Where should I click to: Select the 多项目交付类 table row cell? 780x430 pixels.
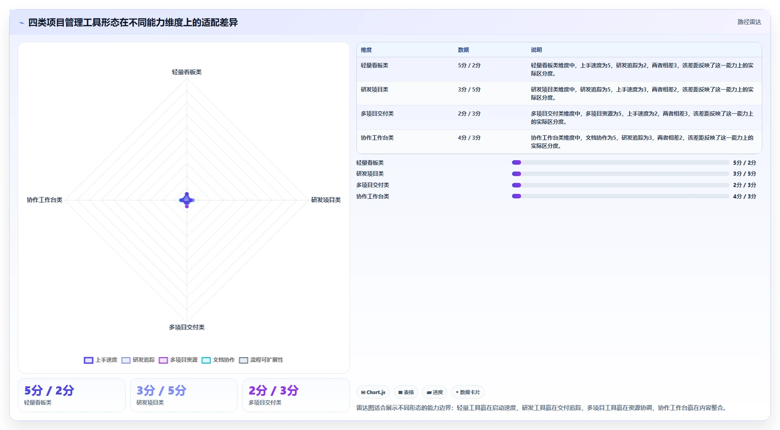coord(377,114)
